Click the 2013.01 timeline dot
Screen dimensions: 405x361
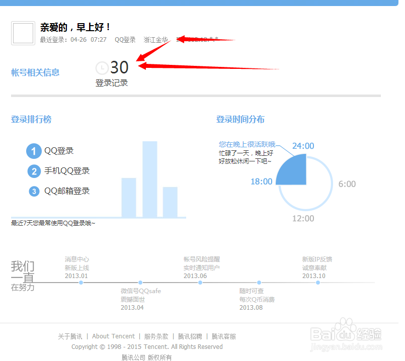point(81,283)
